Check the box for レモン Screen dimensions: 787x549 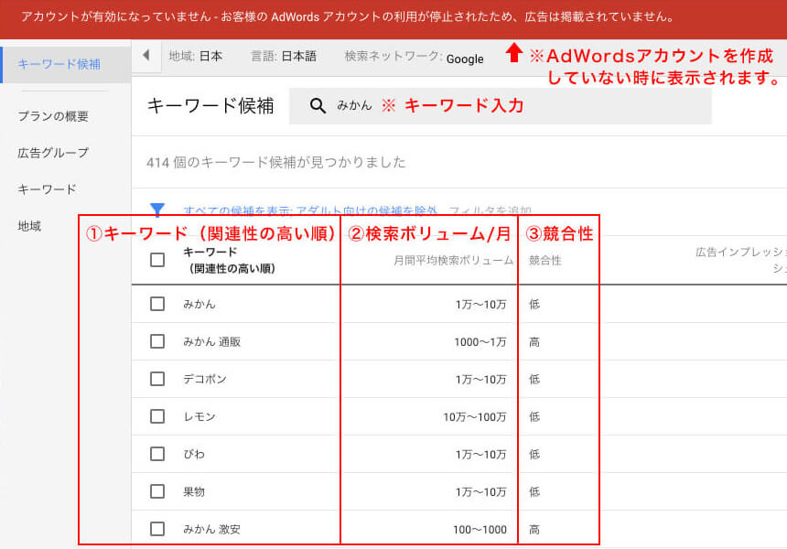pos(157,416)
